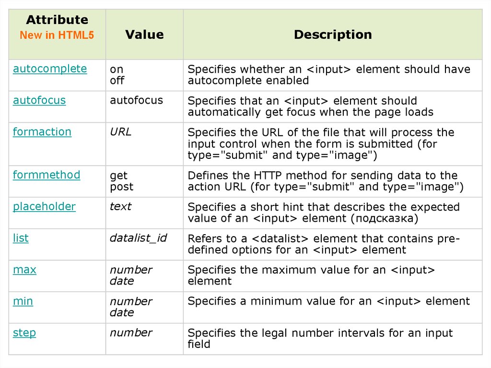Click the placeholder link
Screen dimensions: 491x368
pyautogui.click(x=44, y=207)
